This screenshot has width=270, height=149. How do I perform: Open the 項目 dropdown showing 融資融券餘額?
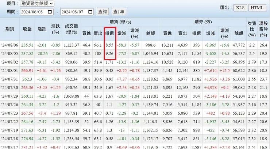pyautogui.click(x=37, y=3)
